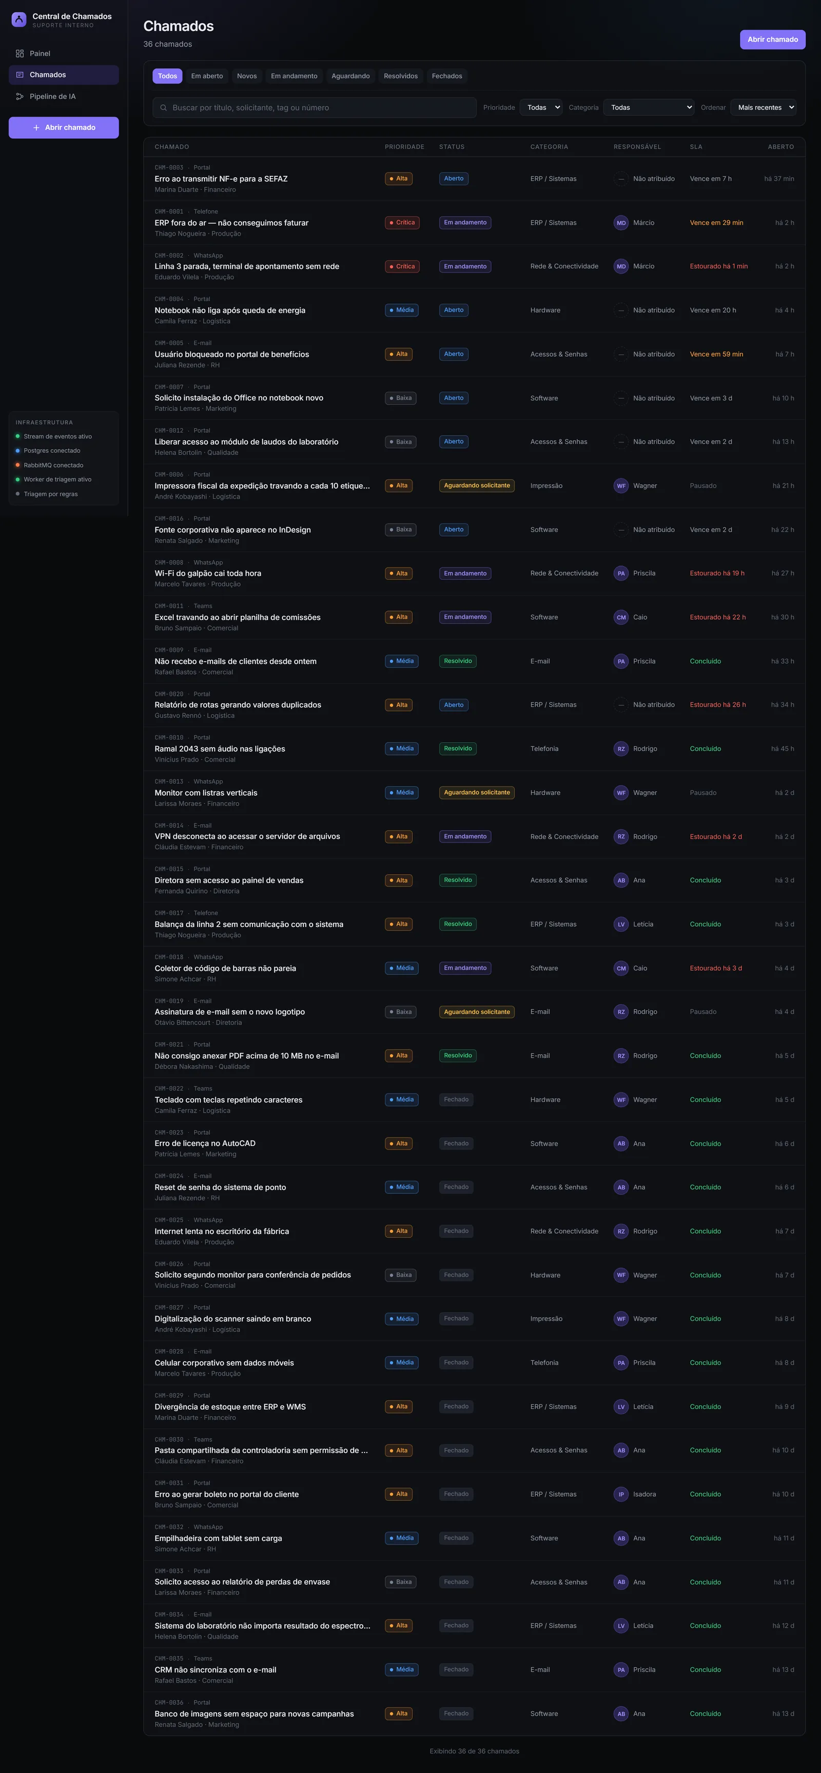This screenshot has width=821, height=1773.
Task: Click orange dot beside RabbitMQ conectado
Action: coord(18,465)
